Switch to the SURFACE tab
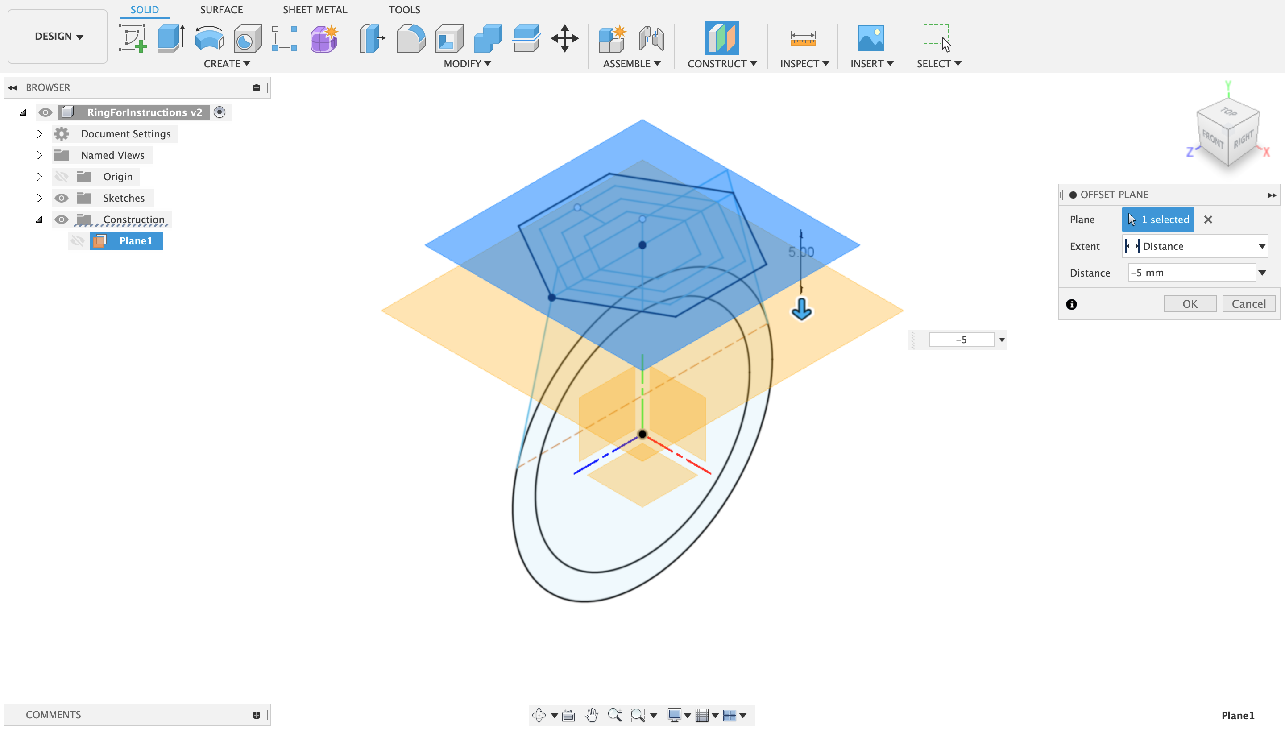Viewport: 1285px width, 729px height. click(221, 10)
